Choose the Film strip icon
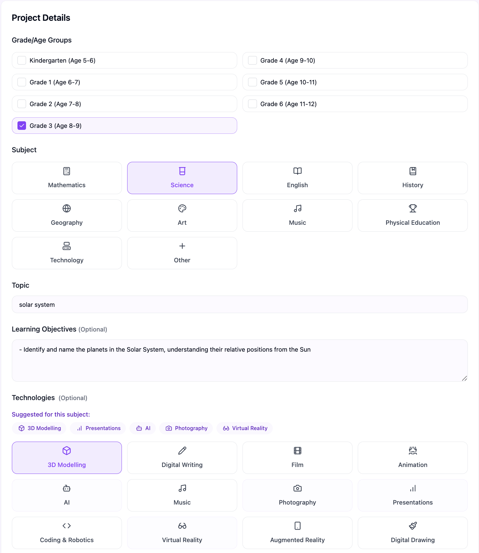 (297, 451)
